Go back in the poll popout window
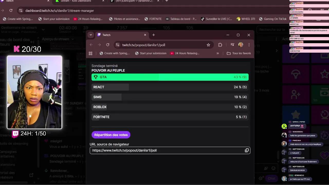The image size is (329, 185). (91, 45)
